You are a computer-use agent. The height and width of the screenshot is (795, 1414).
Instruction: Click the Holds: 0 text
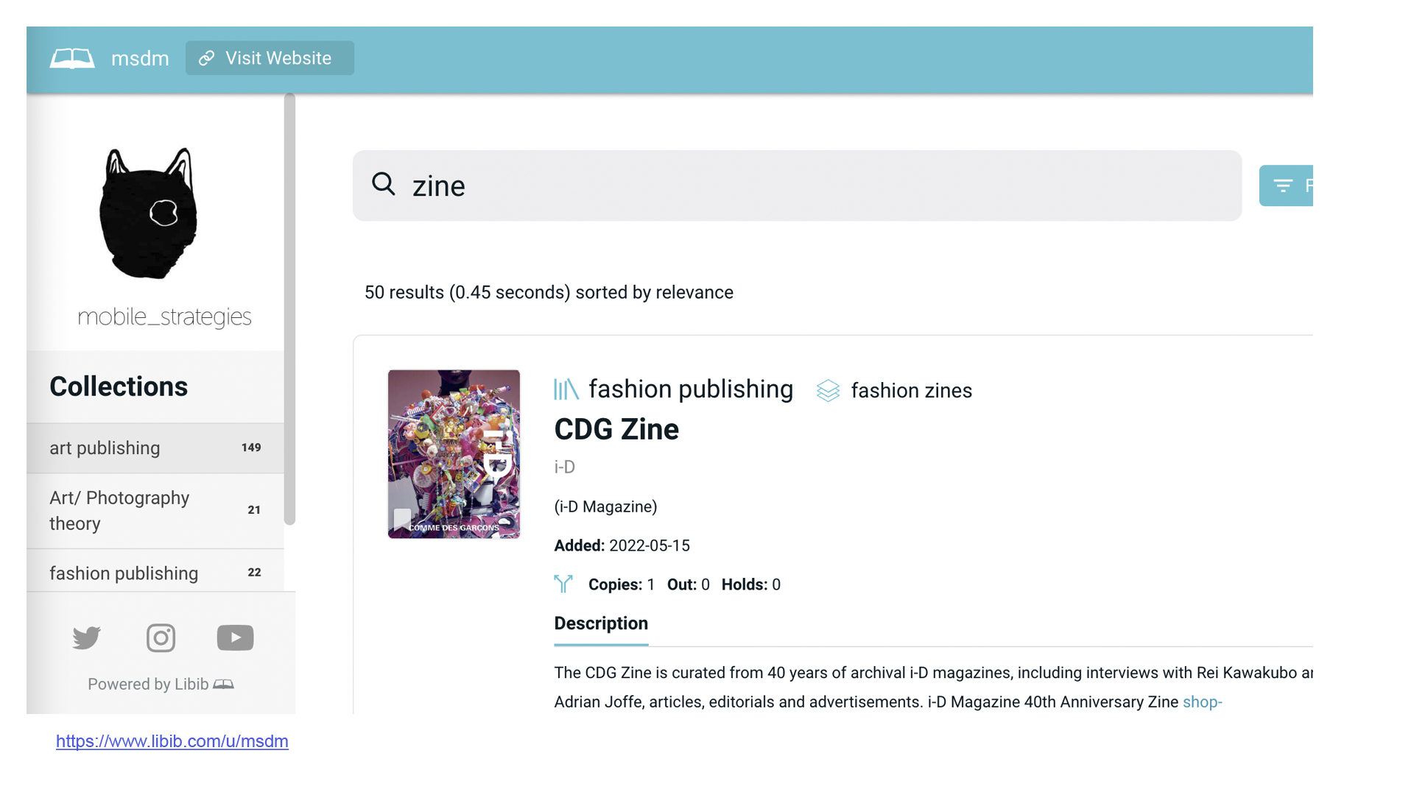coord(751,584)
